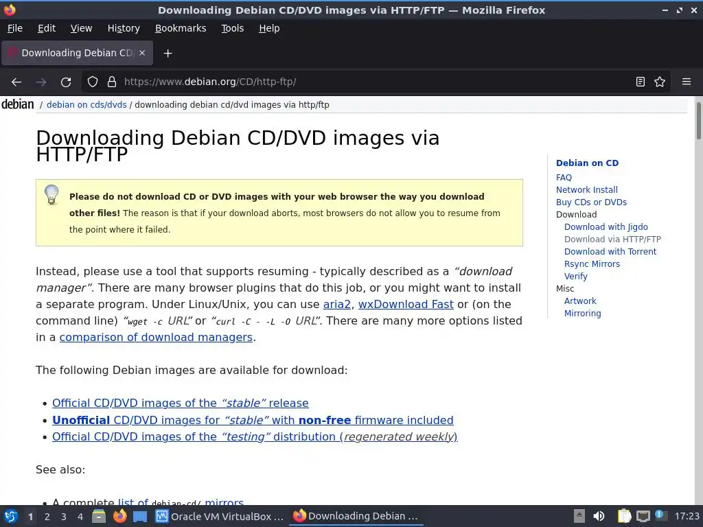Click Downloading Debian taskbar window button
Screen dimensions: 703x527
pyautogui.click(x=356, y=516)
